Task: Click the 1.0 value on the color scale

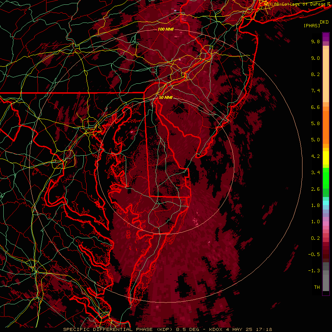Action: pyautogui.click(x=315, y=222)
